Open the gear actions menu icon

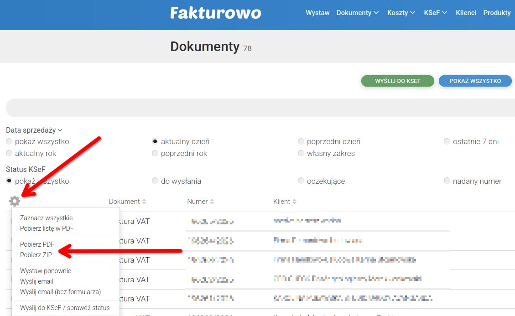(15, 201)
